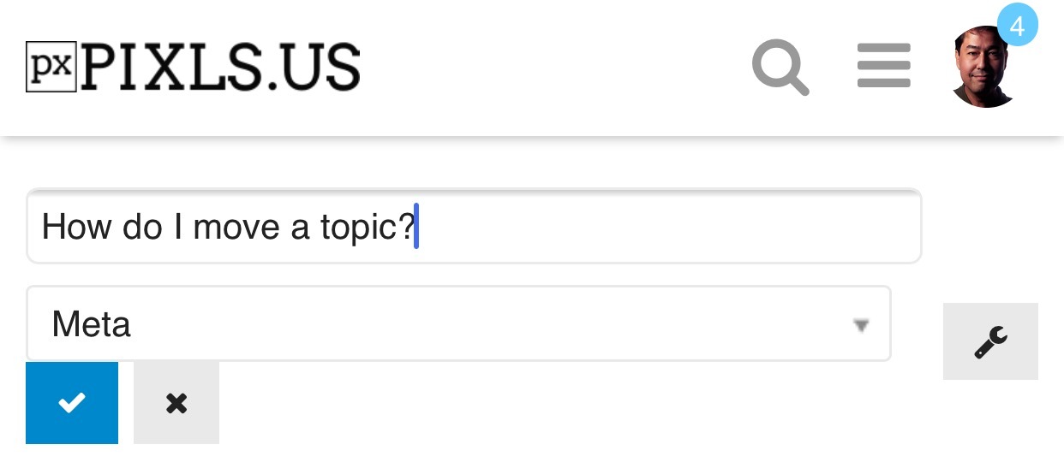Click the small gray dropdown arrow triangle

(862, 325)
